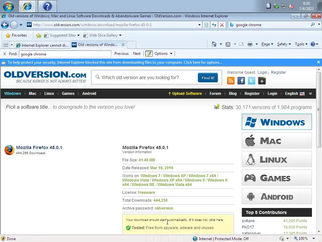The height and width of the screenshot is (242, 322).
Task: Open the Windows Start orb
Action: tap(8, 6)
